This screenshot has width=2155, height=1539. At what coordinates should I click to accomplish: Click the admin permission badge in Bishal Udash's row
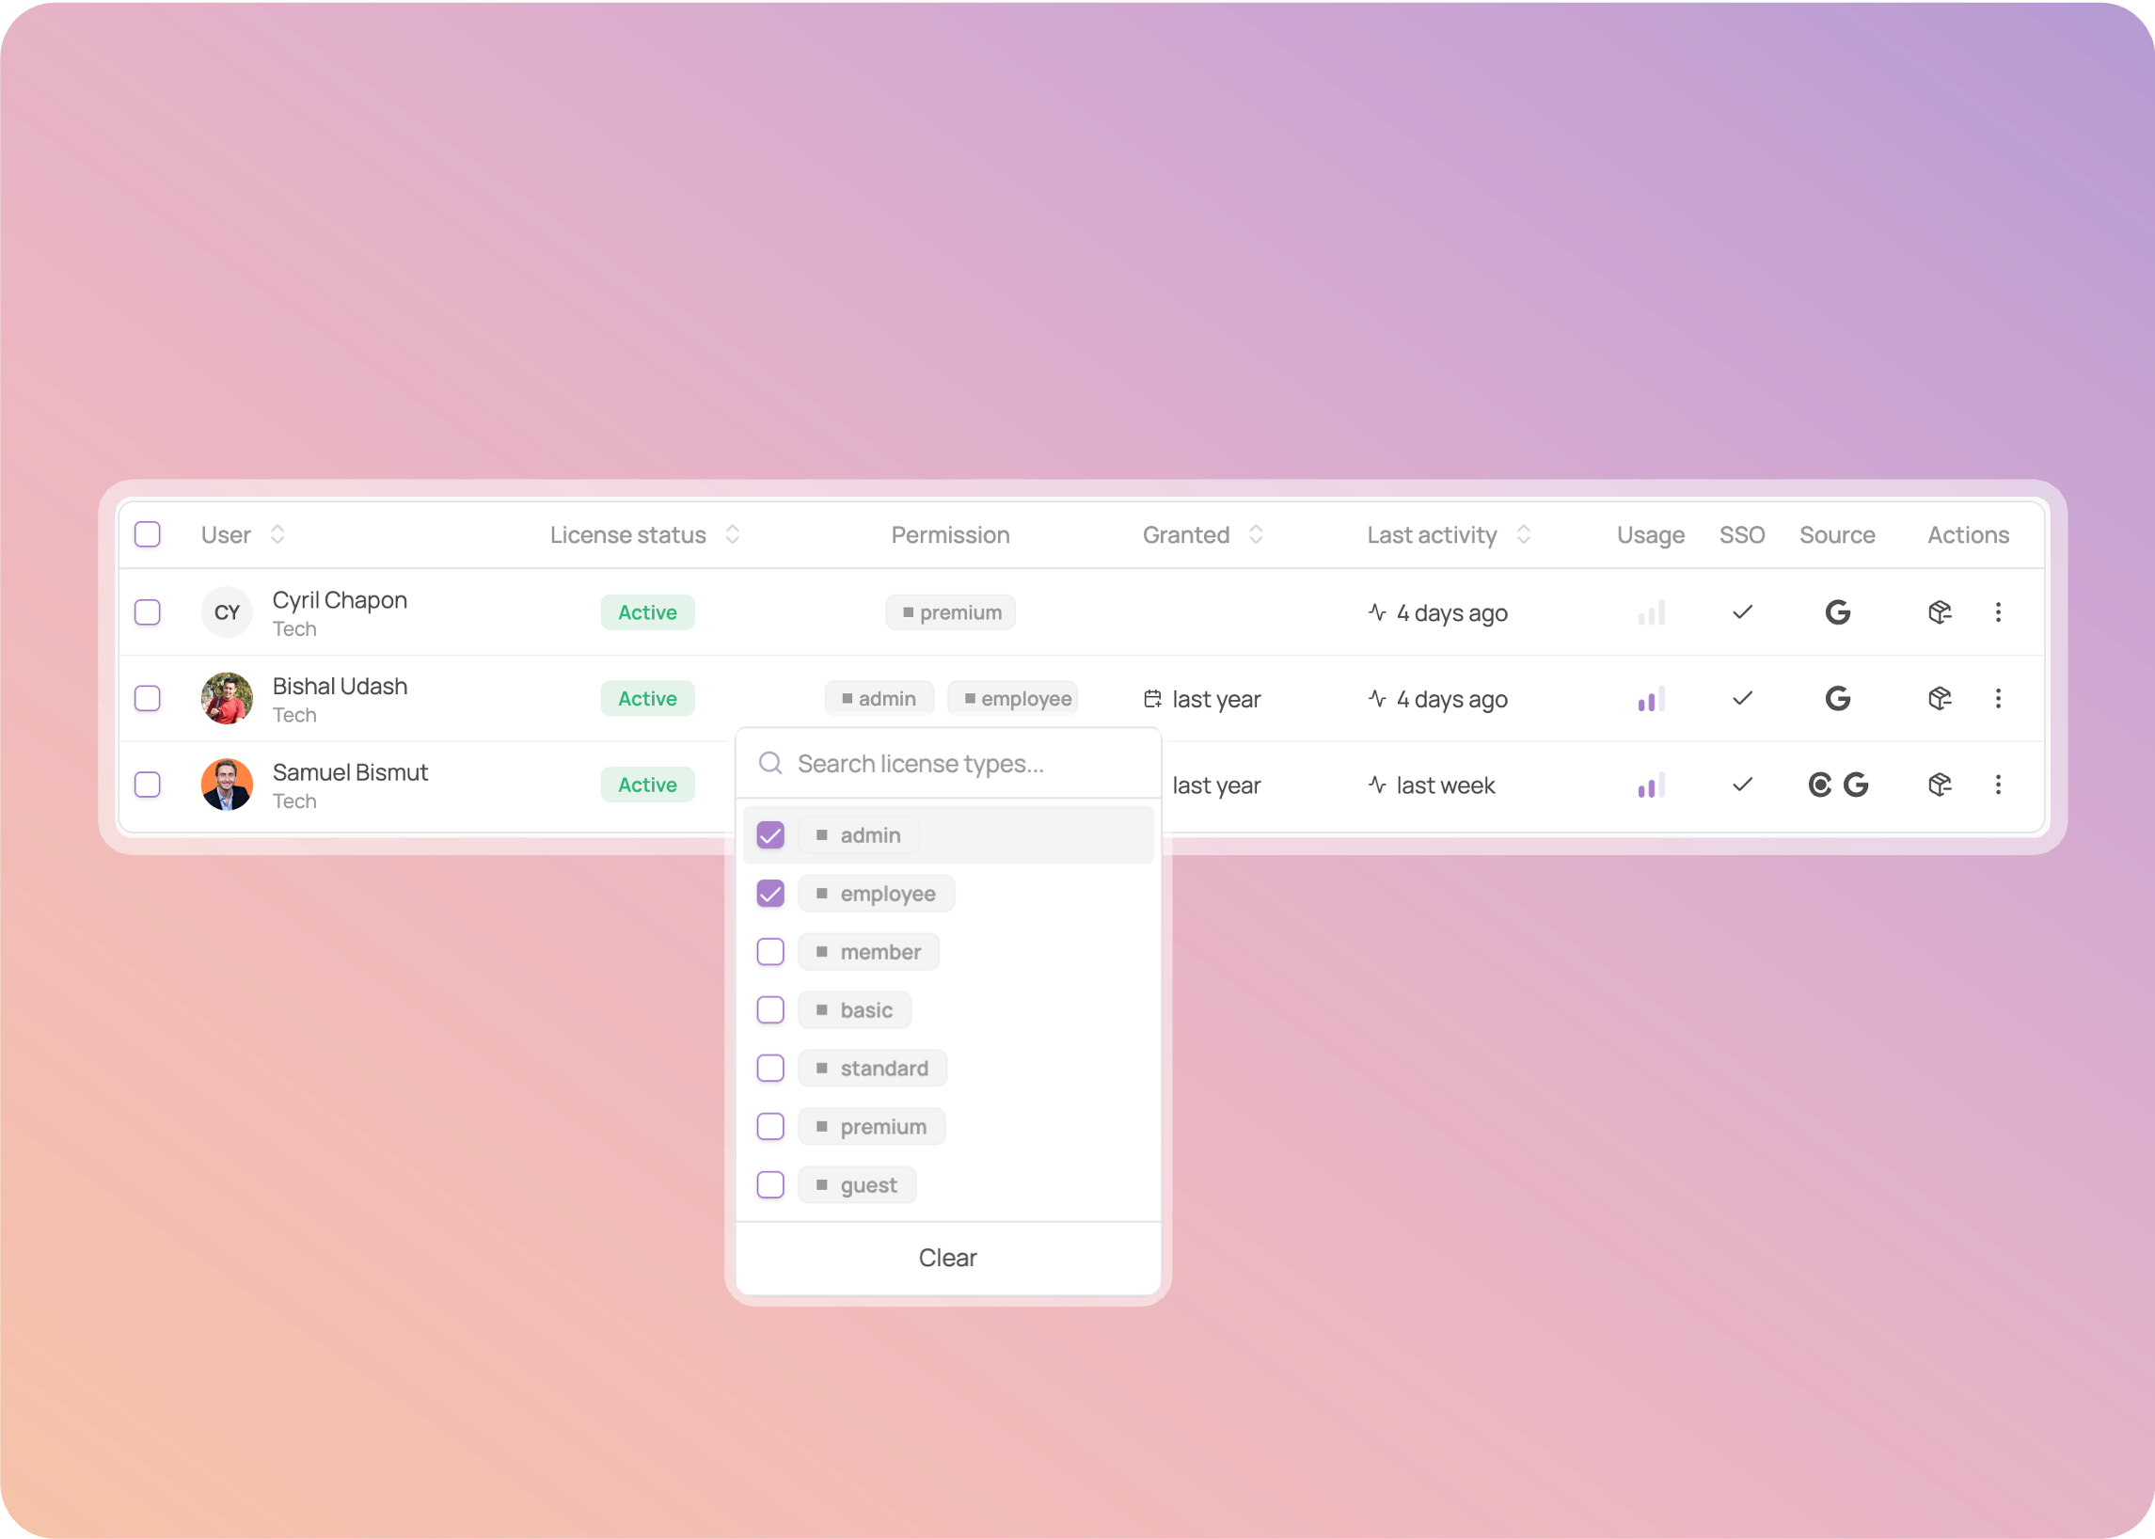tap(879, 699)
